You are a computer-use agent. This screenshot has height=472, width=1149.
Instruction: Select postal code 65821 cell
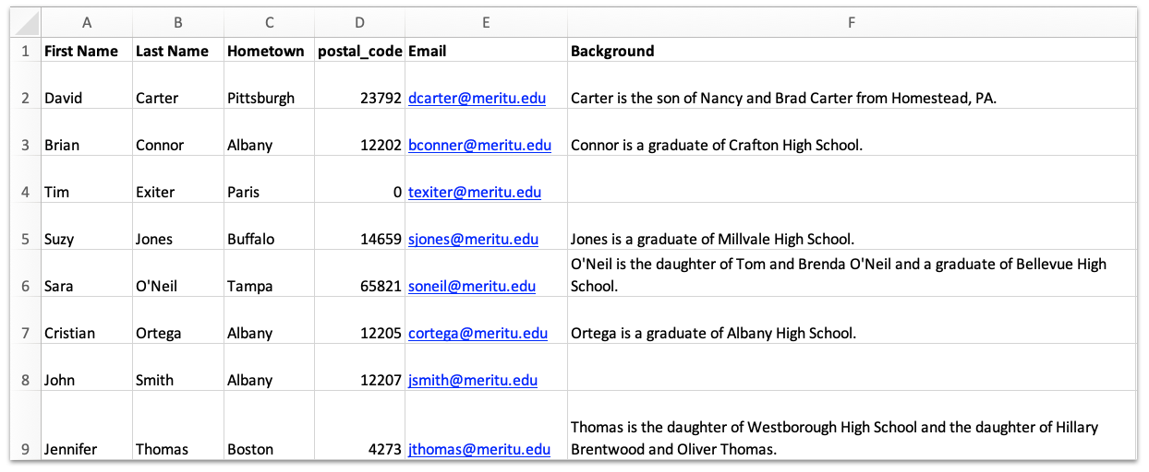coord(359,274)
